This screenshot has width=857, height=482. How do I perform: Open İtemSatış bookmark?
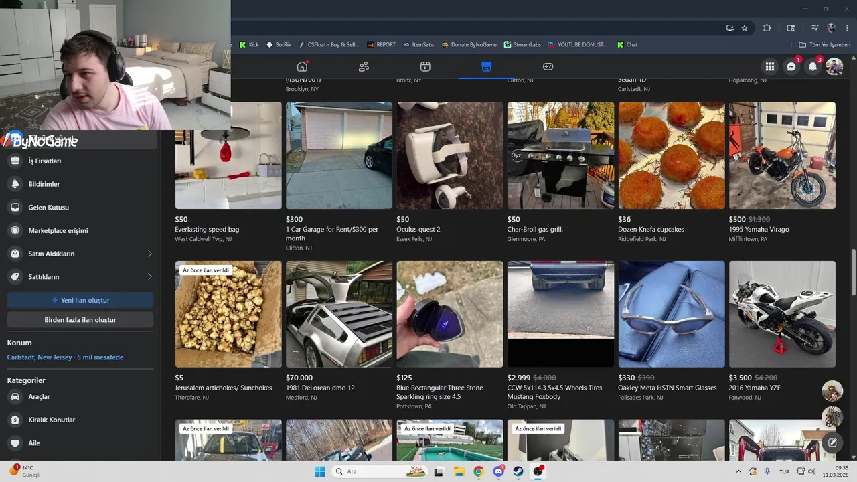418,45
